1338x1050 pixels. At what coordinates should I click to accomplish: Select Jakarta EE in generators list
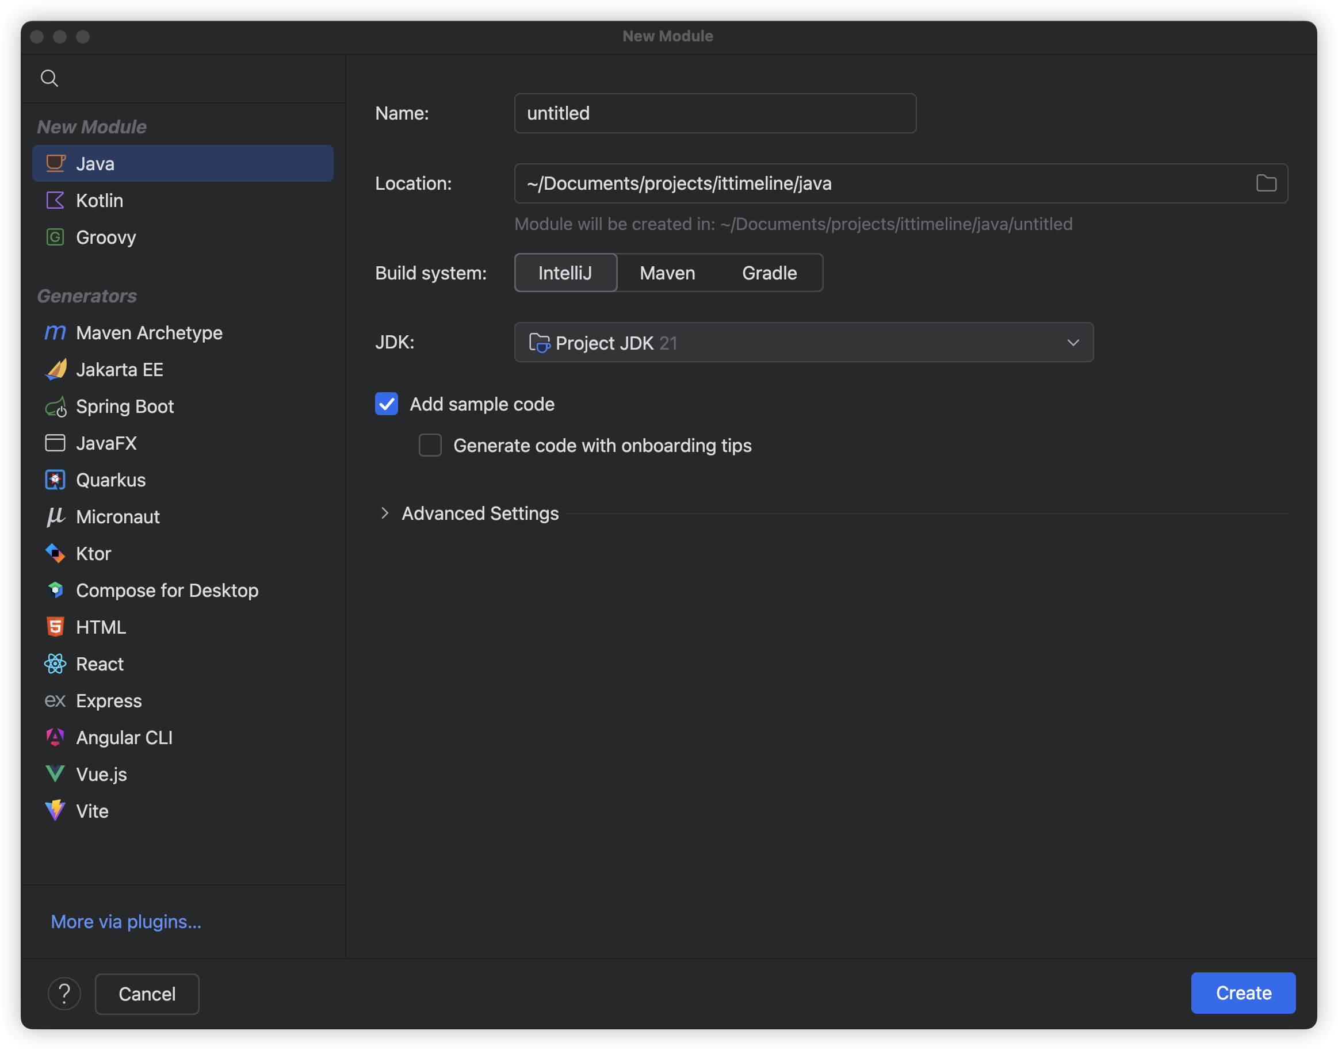tap(119, 370)
